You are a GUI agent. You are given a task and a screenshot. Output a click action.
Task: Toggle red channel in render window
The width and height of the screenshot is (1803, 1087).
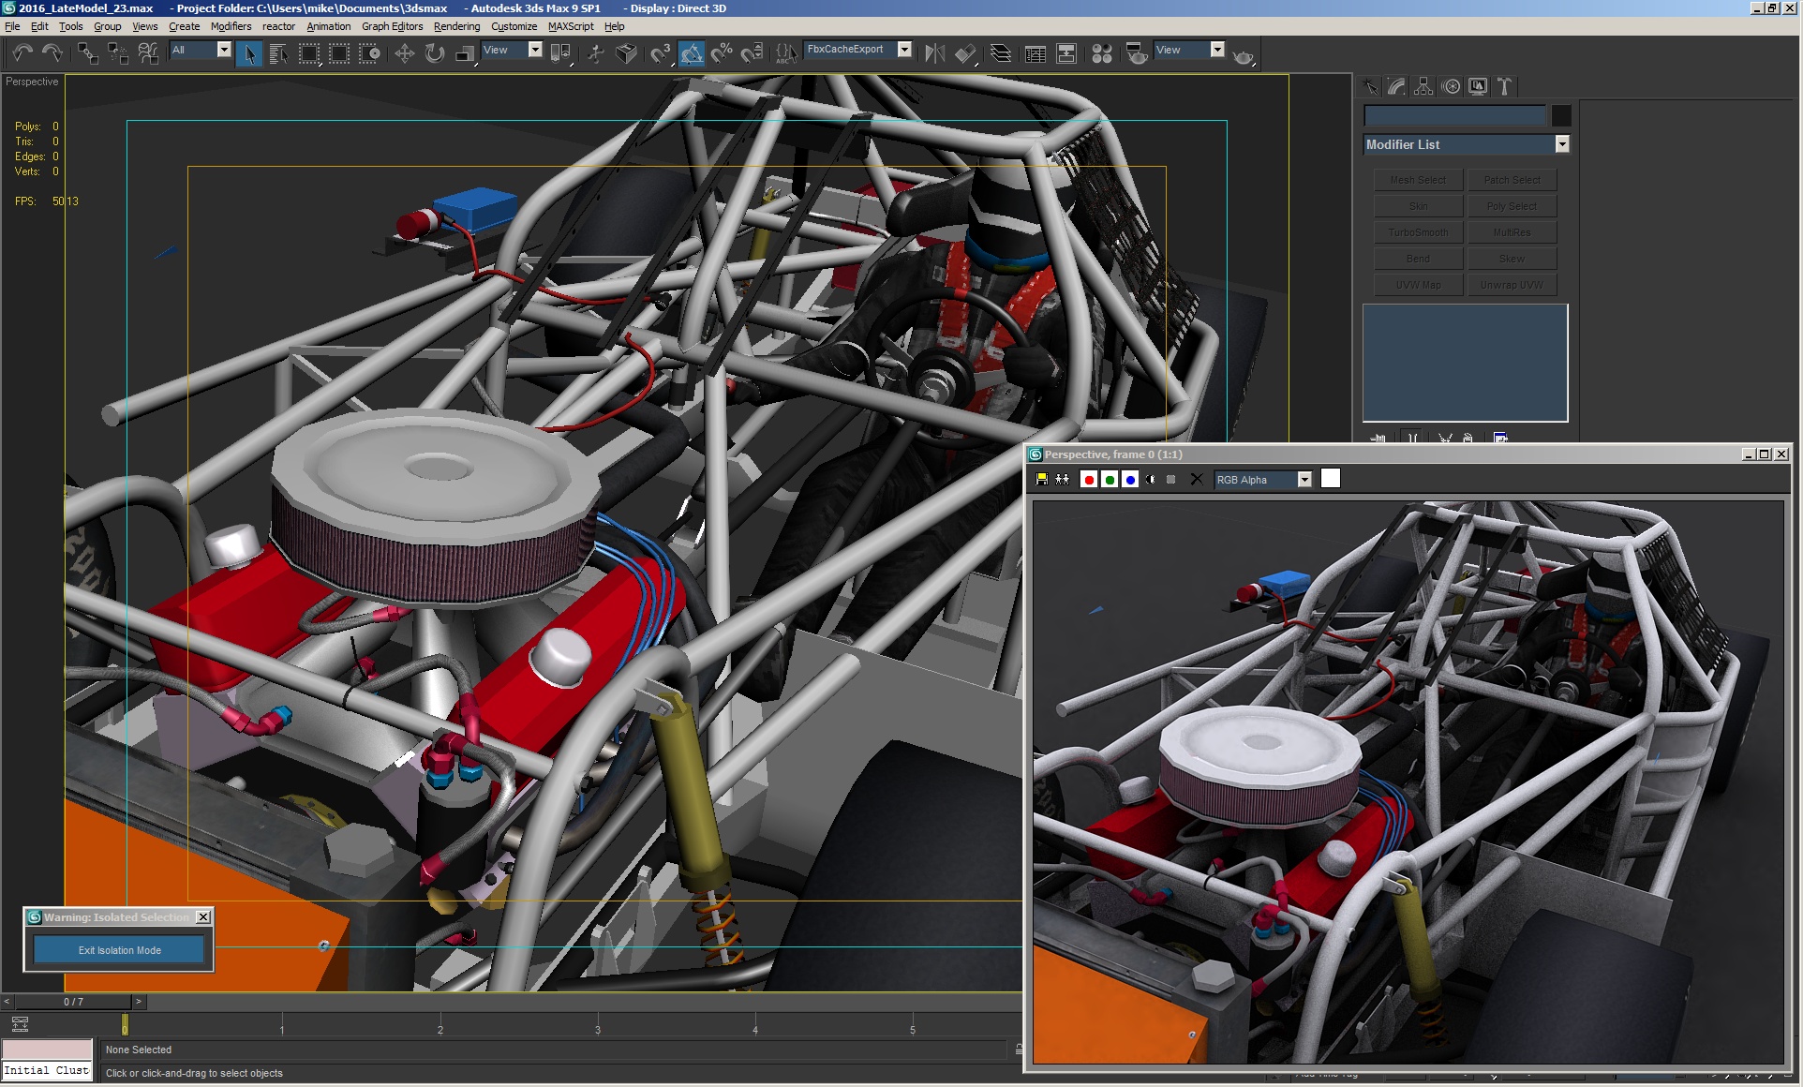point(1089,479)
